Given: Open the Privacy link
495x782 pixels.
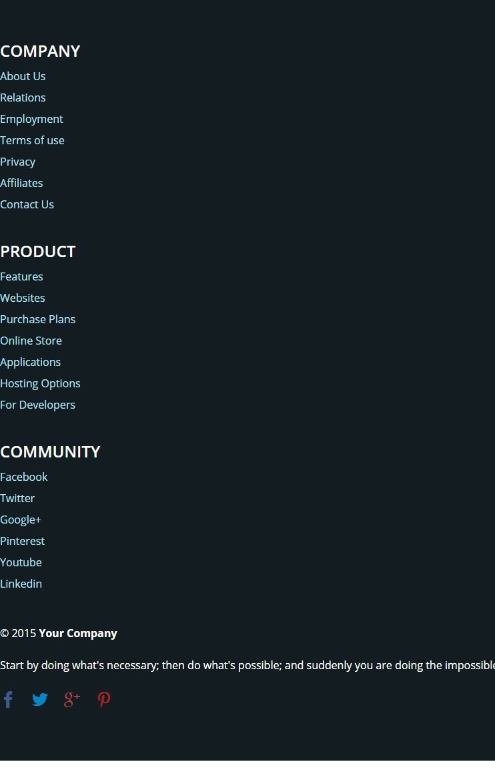Looking at the screenshot, I should [18, 162].
